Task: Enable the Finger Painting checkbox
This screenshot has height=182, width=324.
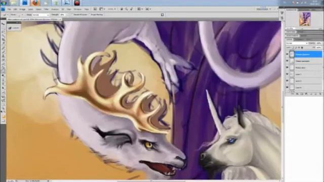Action: pyautogui.click(x=90, y=15)
